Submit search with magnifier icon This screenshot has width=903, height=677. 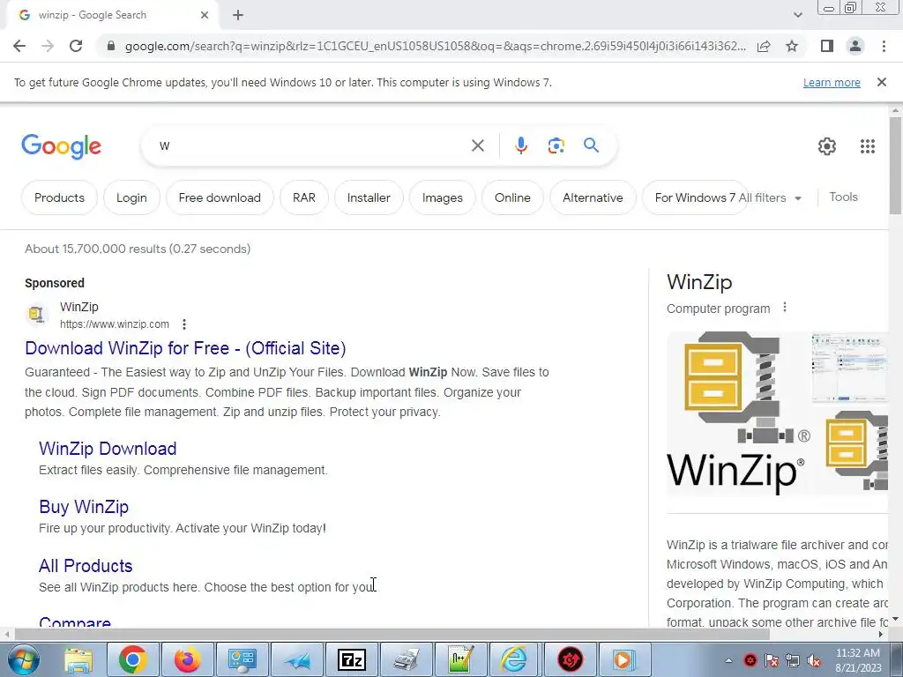[x=591, y=145]
